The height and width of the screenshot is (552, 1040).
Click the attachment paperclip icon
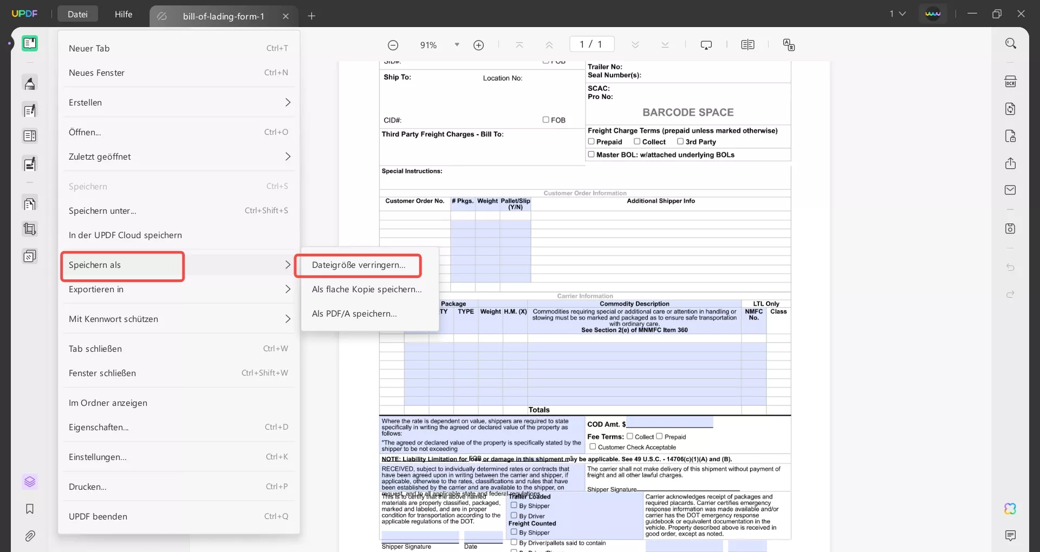pos(30,536)
